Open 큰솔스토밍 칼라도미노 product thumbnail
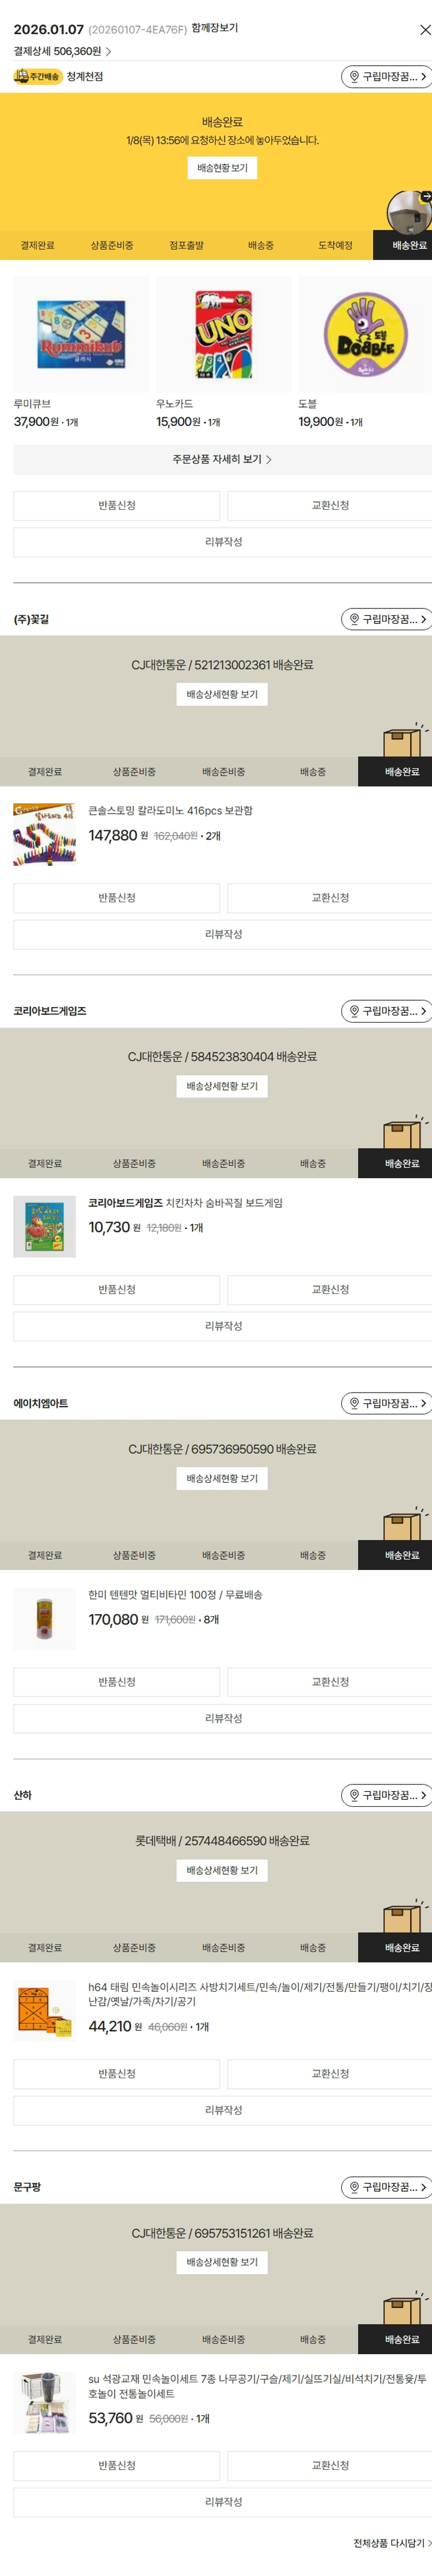 tap(44, 833)
